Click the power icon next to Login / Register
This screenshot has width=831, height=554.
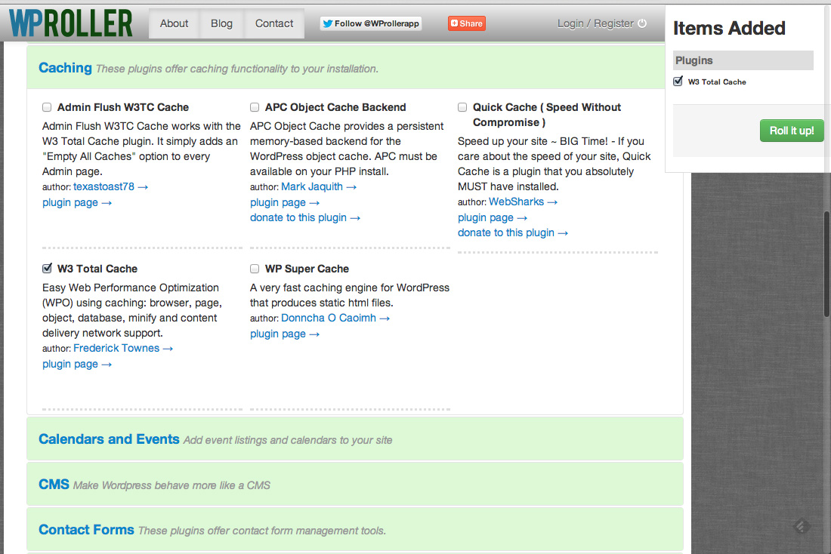tap(642, 23)
